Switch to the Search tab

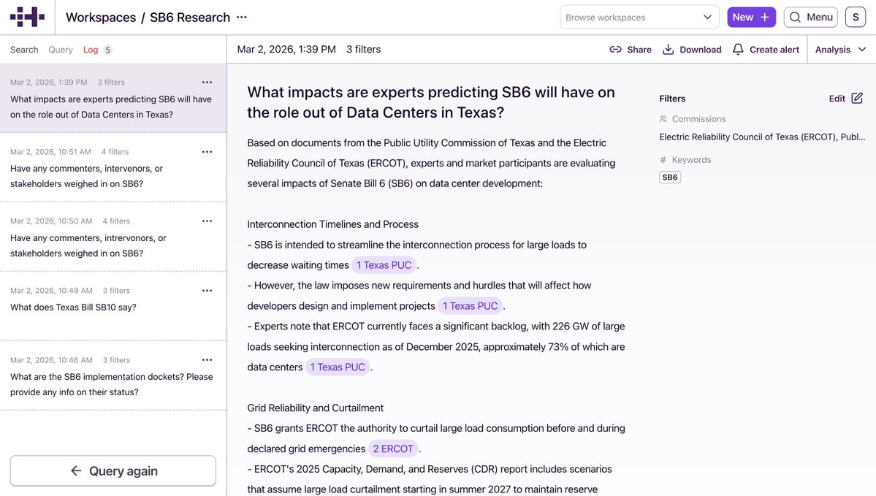(x=24, y=50)
